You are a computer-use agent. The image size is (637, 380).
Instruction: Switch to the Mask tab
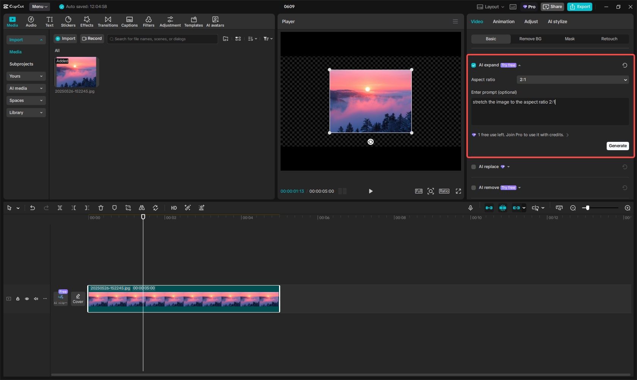[x=570, y=39]
